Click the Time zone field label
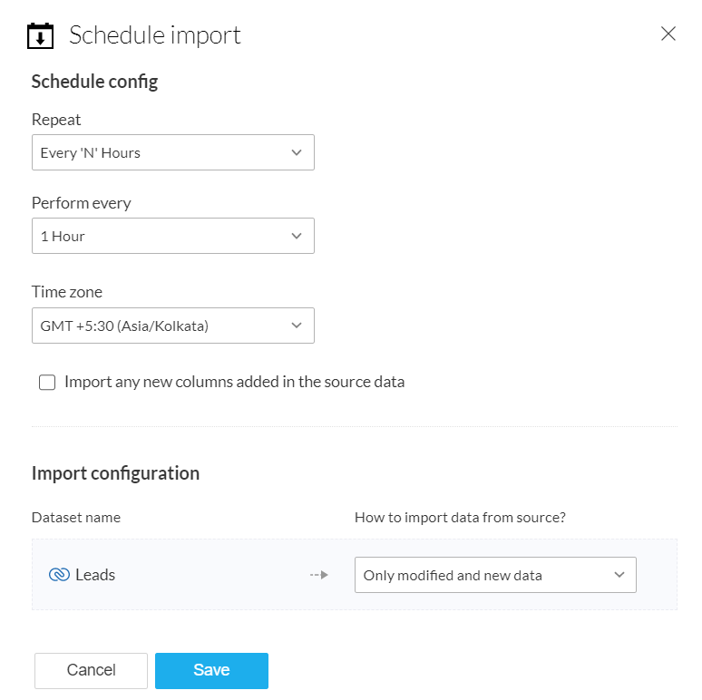This screenshot has width=702, height=700. pyautogui.click(x=67, y=292)
